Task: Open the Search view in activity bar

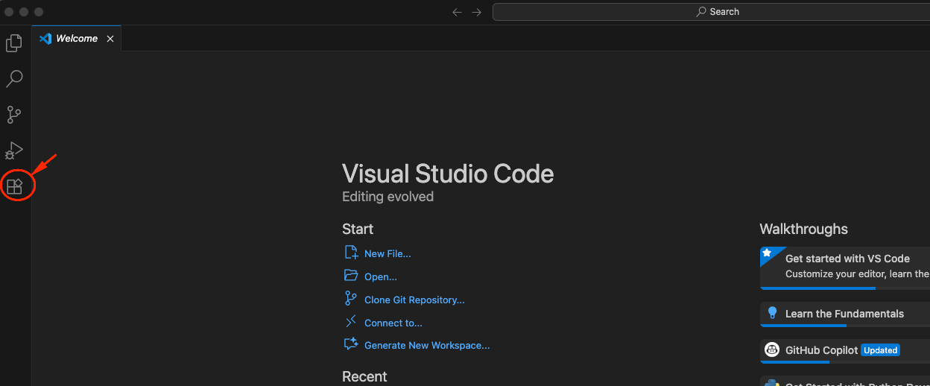Action: tap(14, 79)
